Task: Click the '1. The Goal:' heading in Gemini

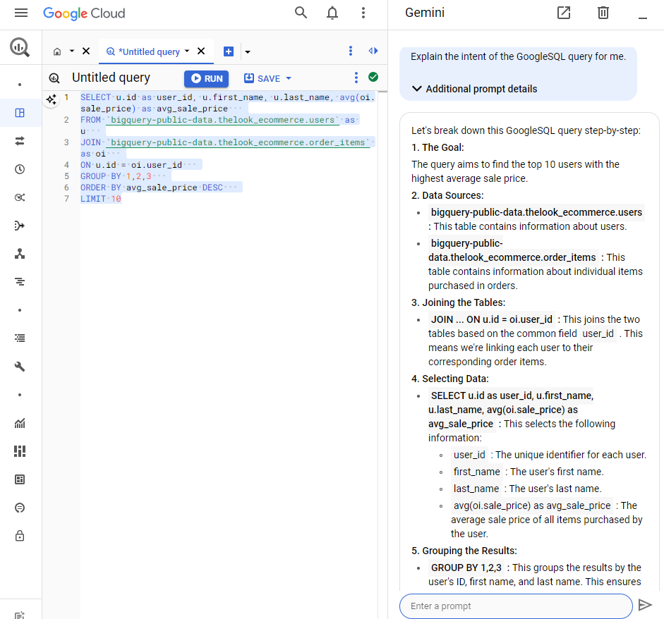Action: pyautogui.click(x=437, y=147)
